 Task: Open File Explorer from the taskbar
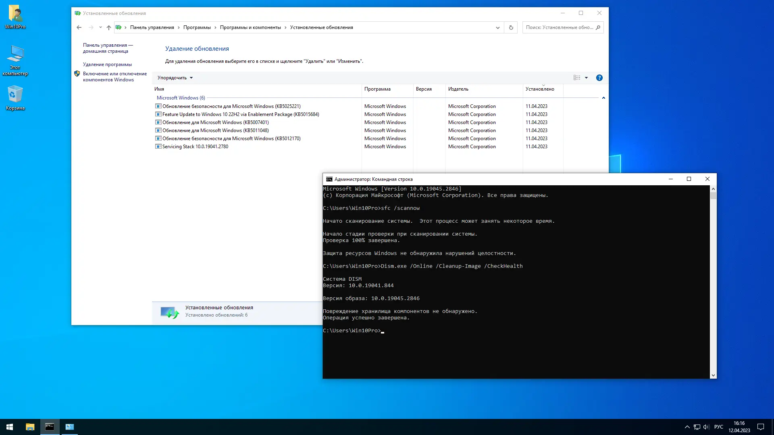tap(30, 427)
